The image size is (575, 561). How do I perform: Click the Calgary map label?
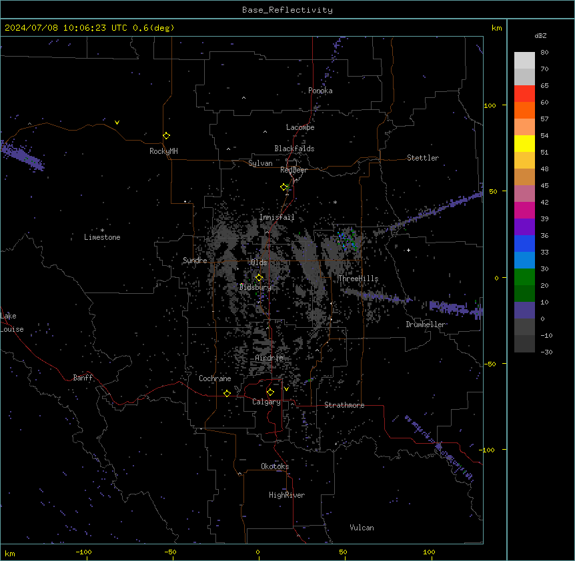pyautogui.click(x=266, y=402)
